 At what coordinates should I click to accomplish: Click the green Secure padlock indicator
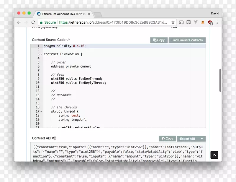[48, 22]
